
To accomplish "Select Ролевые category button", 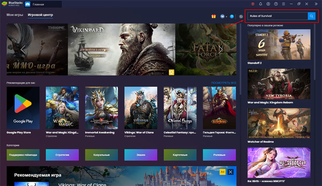I will 219,155.
